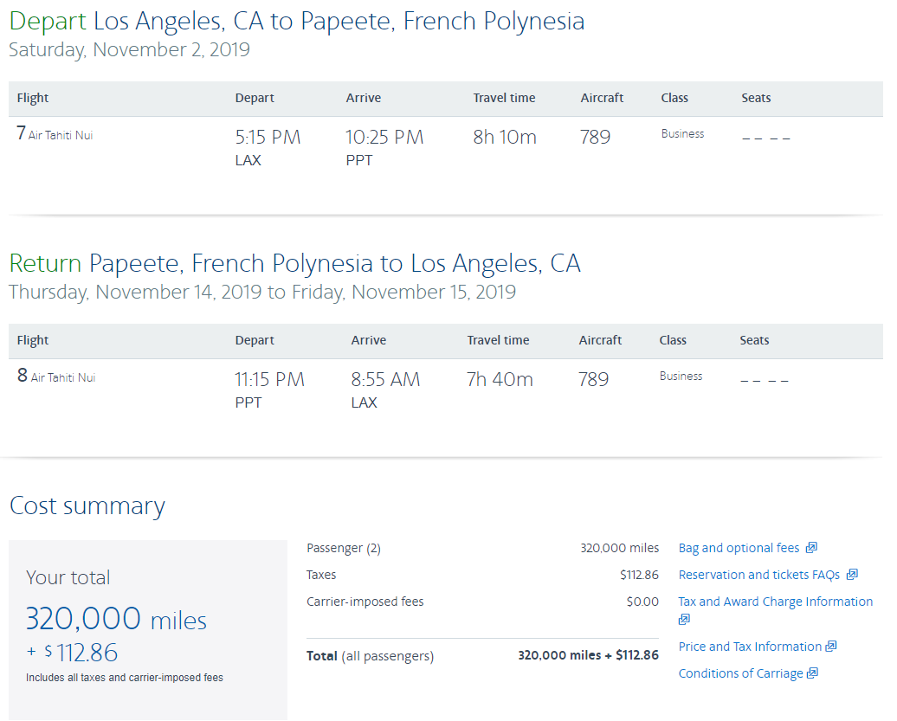Click external-link icon under Tax and Award Charge
The image size is (897, 721).
click(x=684, y=620)
